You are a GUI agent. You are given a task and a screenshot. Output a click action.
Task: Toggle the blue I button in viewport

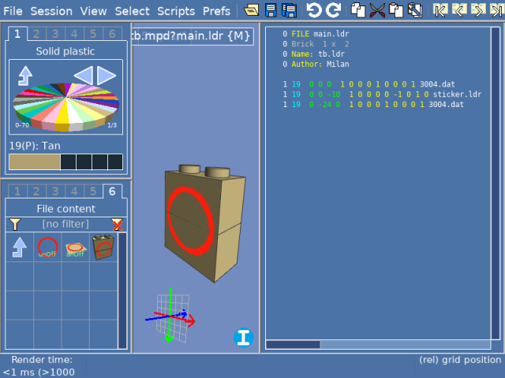[x=244, y=338]
